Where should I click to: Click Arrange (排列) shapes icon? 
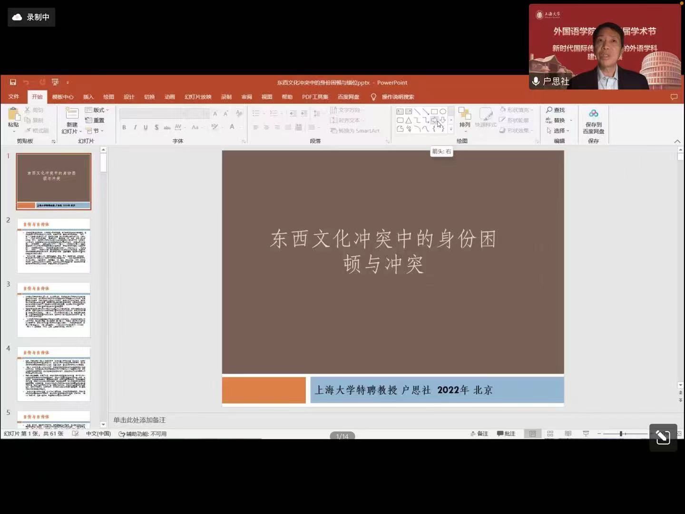pos(464,116)
